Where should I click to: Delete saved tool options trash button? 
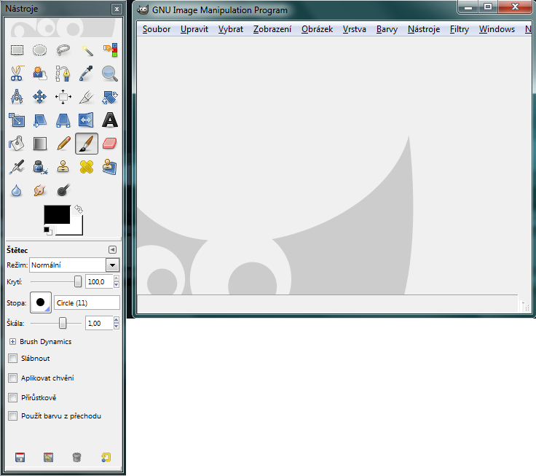tap(77, 457)
